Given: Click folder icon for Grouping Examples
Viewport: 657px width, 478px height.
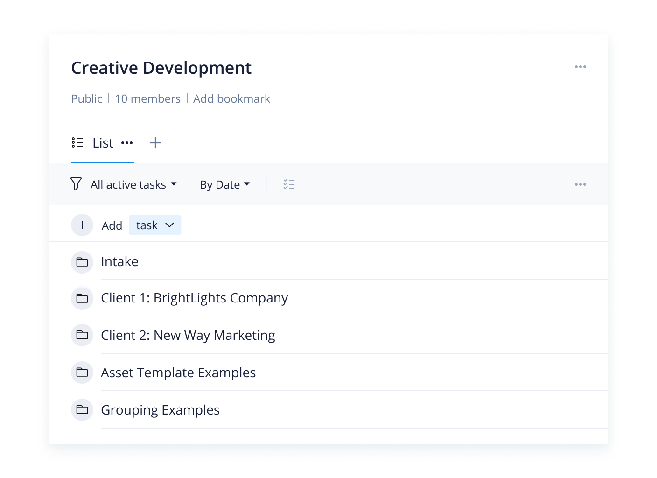Looking at the screenshot, I should (x=82, y=409).
